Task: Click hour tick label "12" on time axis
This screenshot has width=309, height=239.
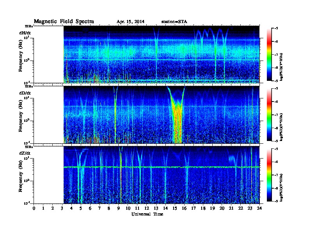Action: [x=147, y=209]
